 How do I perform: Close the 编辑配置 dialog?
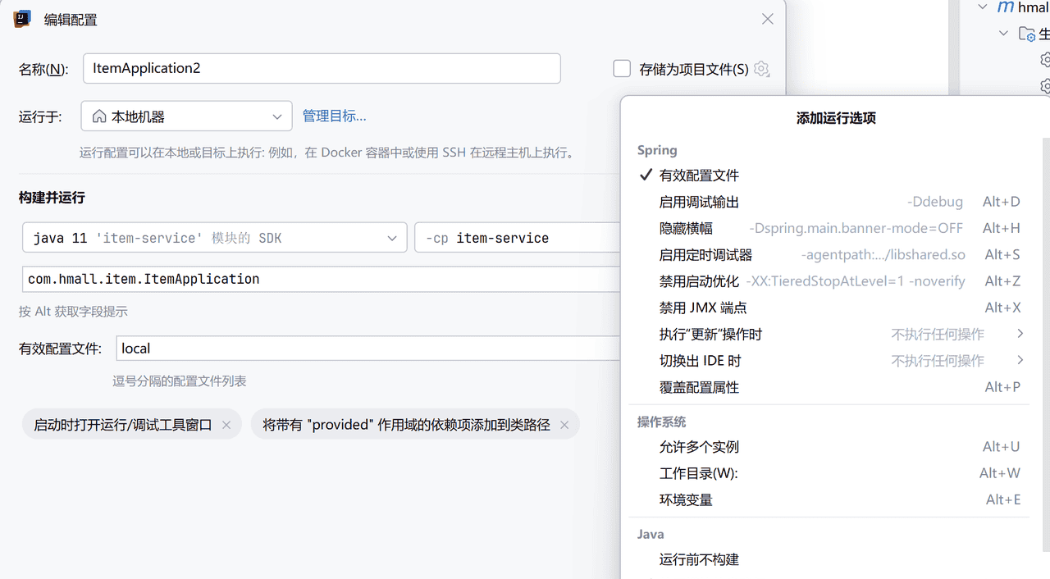[x=768, y=19]
